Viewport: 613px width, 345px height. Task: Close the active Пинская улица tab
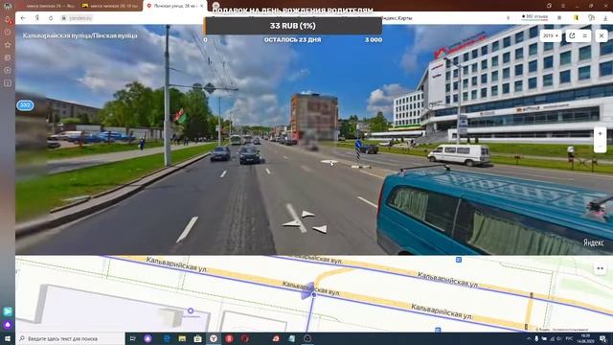[x=202, y=6]
